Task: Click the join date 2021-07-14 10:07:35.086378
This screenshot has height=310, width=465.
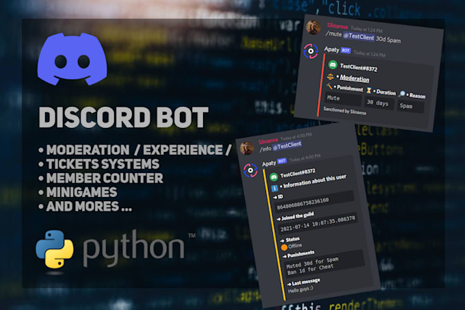Action: point(317,224)
